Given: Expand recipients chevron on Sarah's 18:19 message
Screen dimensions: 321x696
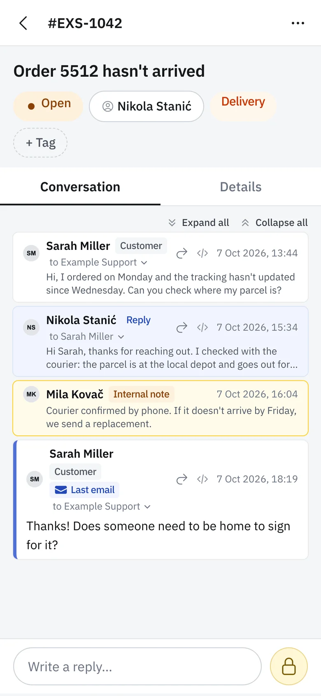Looking at the screenshot, I should coord(147,507).
